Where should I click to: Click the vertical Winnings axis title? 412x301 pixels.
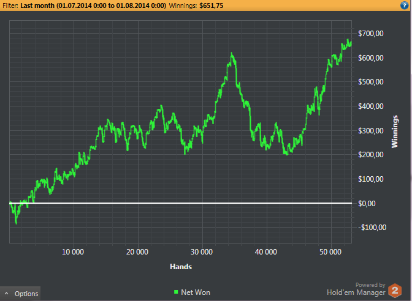pos(395,132)
